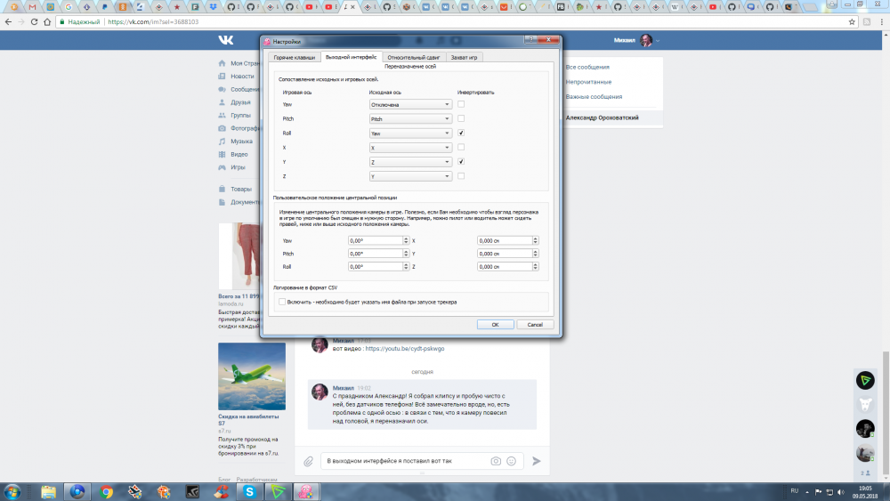Select the Roll center position field
The height and width of the screenshot is (501, 890).
tap(376, 267)
